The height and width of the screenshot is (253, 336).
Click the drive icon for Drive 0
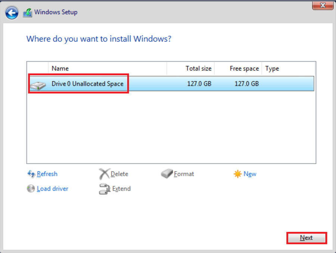(38, 86)
